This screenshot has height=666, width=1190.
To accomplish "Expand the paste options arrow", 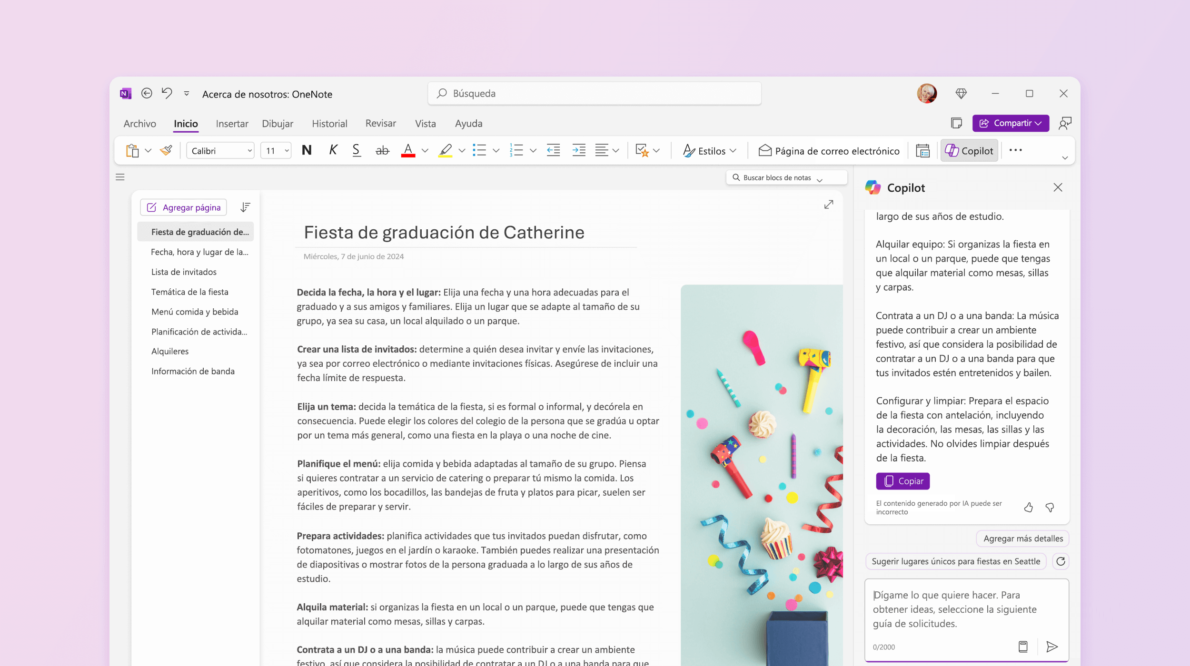I will [148, 151].
